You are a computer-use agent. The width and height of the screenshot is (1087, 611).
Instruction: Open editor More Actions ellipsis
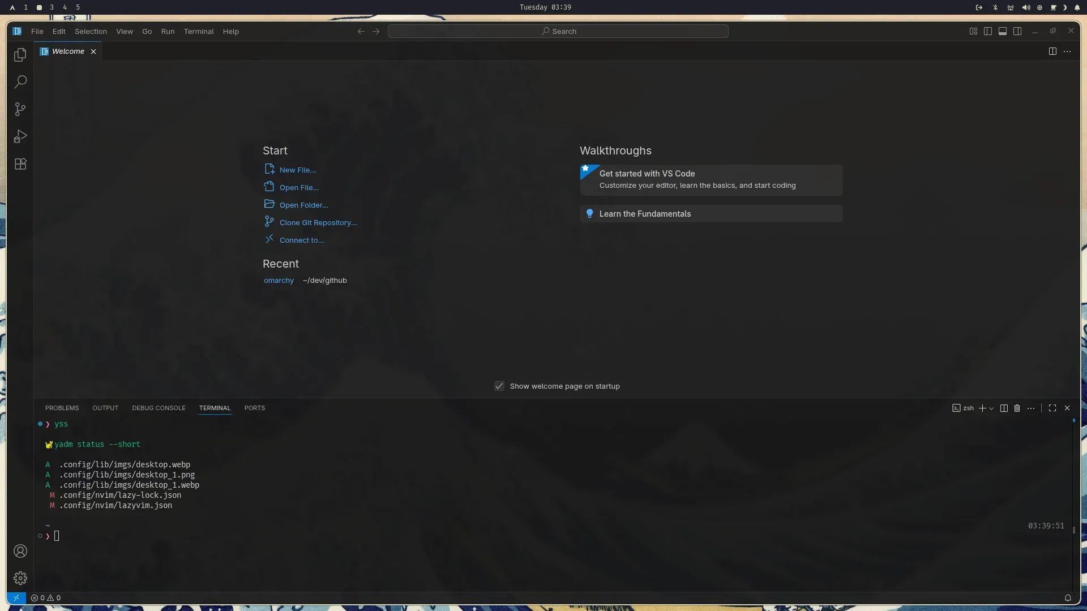1067,51
